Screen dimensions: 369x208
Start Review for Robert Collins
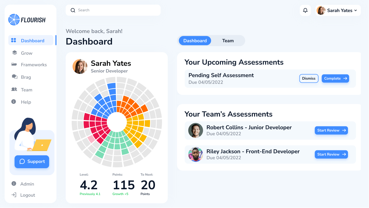point(331,130)
